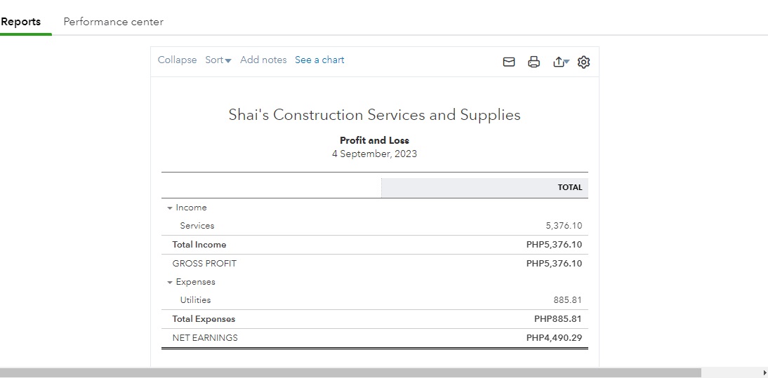
Task: Click the See a chart link
Action: pyautogui.click(x=319, y=60)
